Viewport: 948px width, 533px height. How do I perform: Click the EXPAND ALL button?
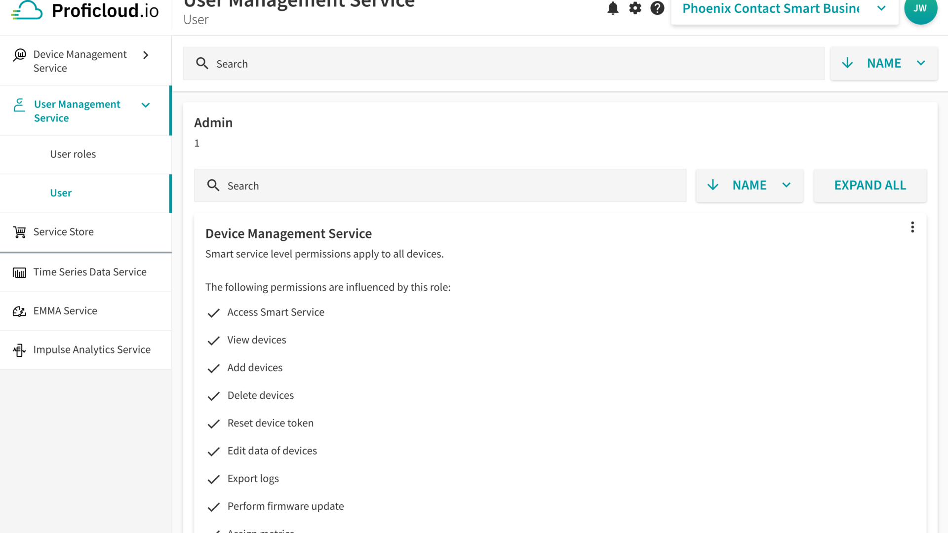[x=870, y=185]
